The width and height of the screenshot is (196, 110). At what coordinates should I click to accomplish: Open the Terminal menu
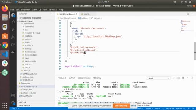tap(53, 10)
